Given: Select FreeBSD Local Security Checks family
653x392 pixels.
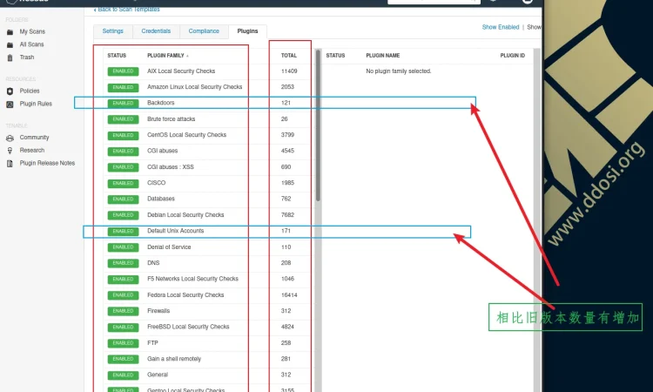Looking at the screenshot, I should [x=188, y=327].
